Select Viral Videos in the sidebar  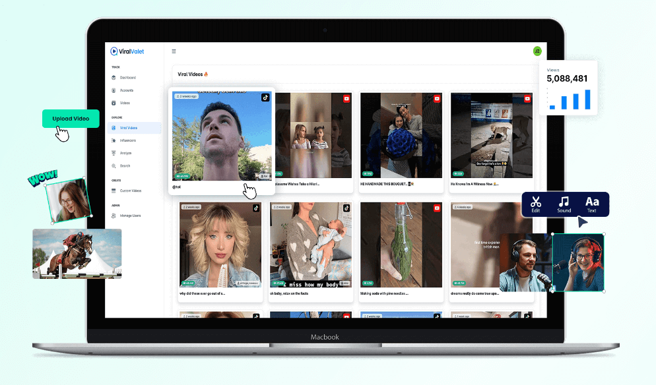click(134, 128)
